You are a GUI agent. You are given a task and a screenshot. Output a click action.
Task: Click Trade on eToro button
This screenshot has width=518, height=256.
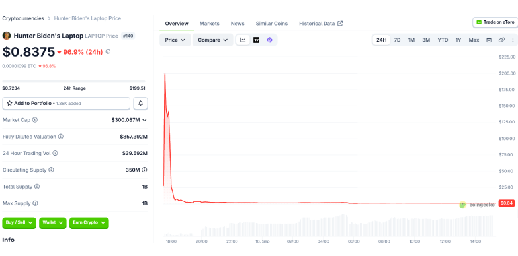coord(495,22)
